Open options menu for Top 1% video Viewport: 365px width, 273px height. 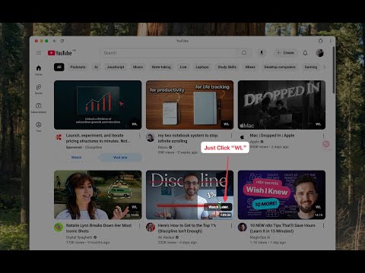point(231,225)
